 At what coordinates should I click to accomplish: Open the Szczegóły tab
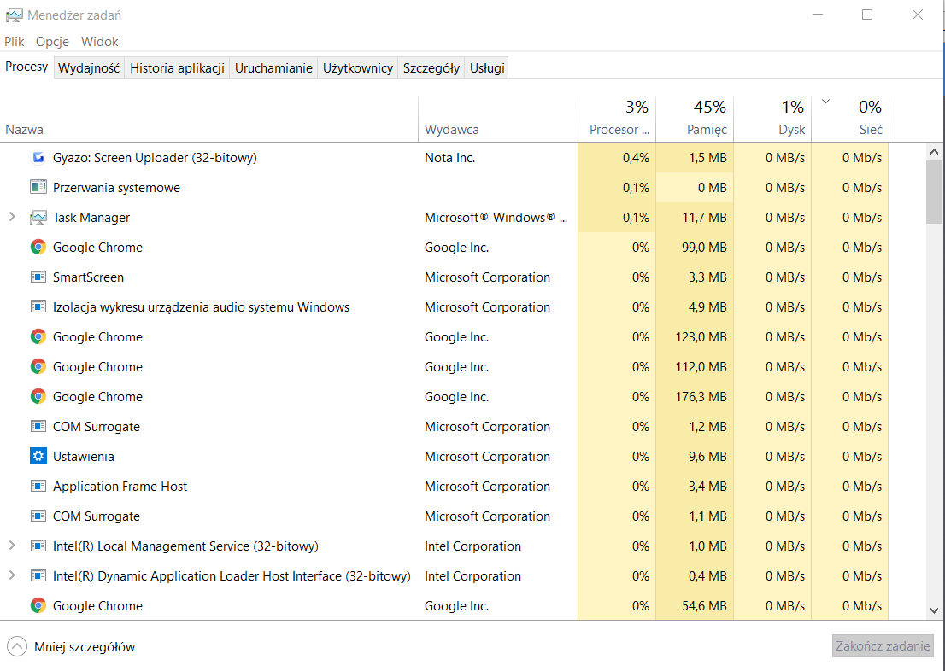[431, 68]
